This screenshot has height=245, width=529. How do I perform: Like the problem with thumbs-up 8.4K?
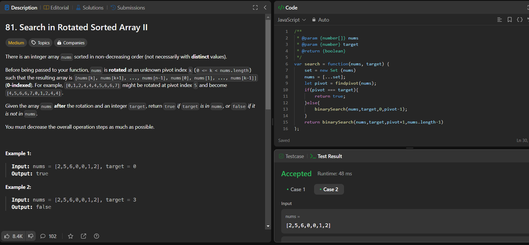tap(14, 236)
